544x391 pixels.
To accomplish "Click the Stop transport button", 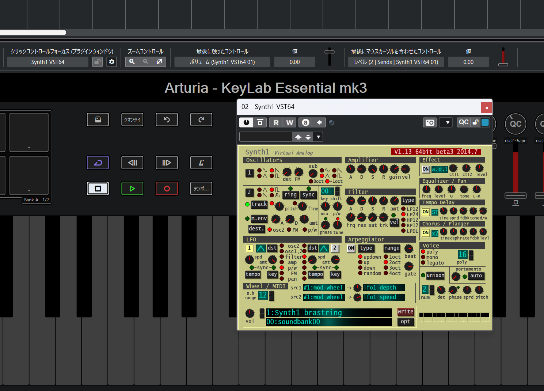I will pyautogui.click(x=98, y=189).
